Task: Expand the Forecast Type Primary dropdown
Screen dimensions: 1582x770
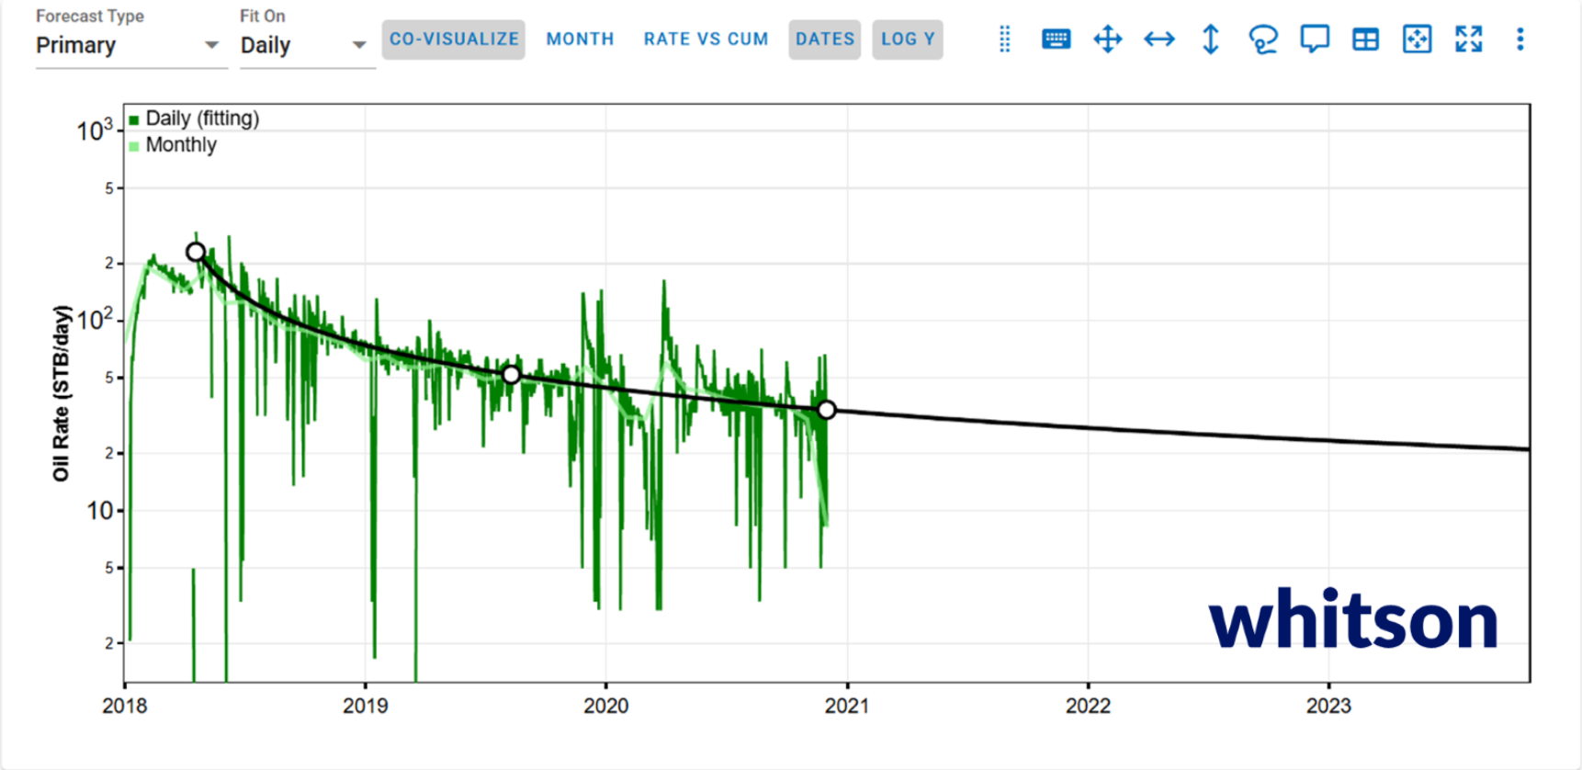Action: click(130, 45)
